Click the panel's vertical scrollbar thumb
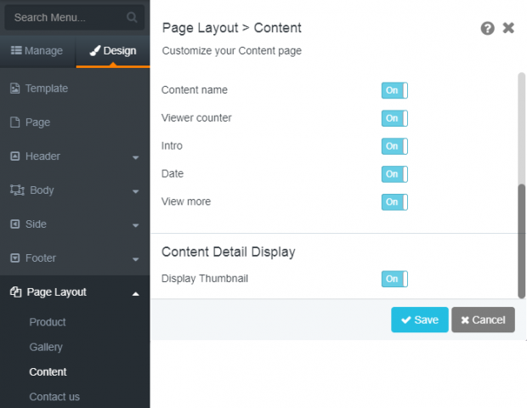The width and height of the screenshot is (527, 408). click(521, 241)
